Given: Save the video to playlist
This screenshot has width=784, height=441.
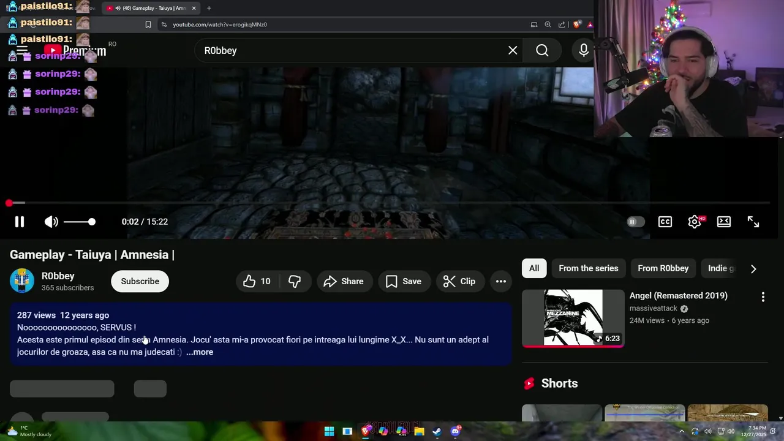Looking at the screenshot, I should pos(404,281).
